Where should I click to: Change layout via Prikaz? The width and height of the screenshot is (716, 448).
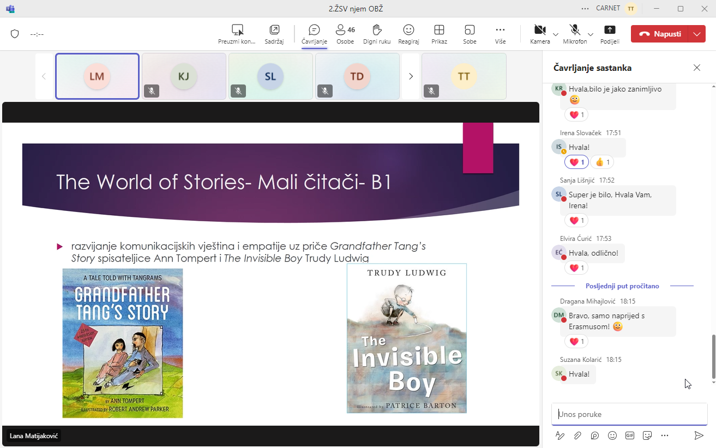coord(439,34)
